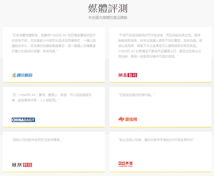Select the subtitle under 媒體評測 heading
Viewport: 214px width, 176px height.
108,18
